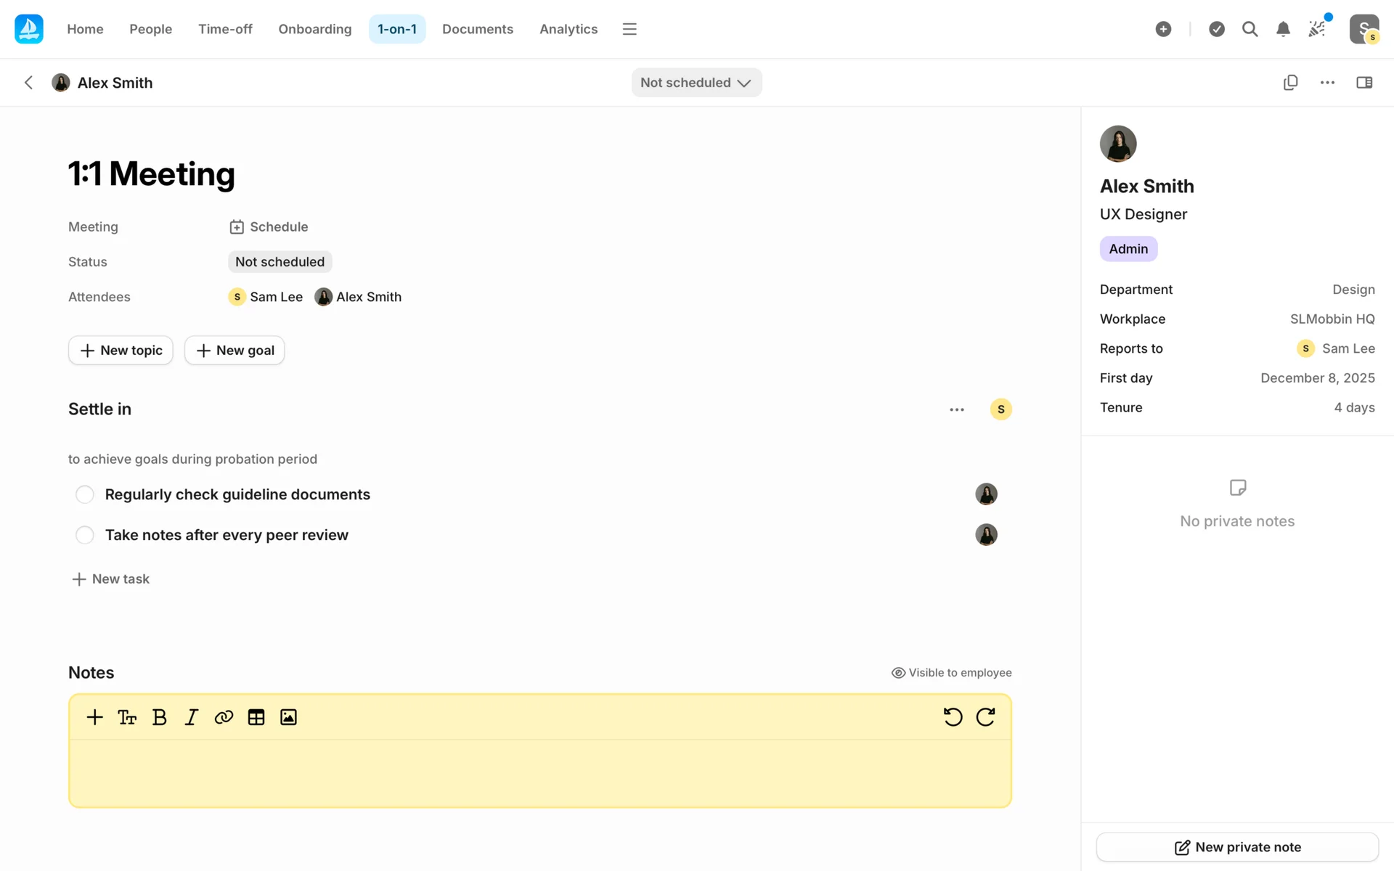This screenshot has height=871, width=1394.
Task: Open the hamburger more-navigation menu
Action: click(629, 29)
